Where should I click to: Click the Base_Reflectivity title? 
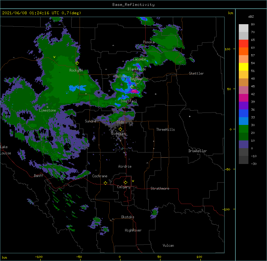(133, 5)
